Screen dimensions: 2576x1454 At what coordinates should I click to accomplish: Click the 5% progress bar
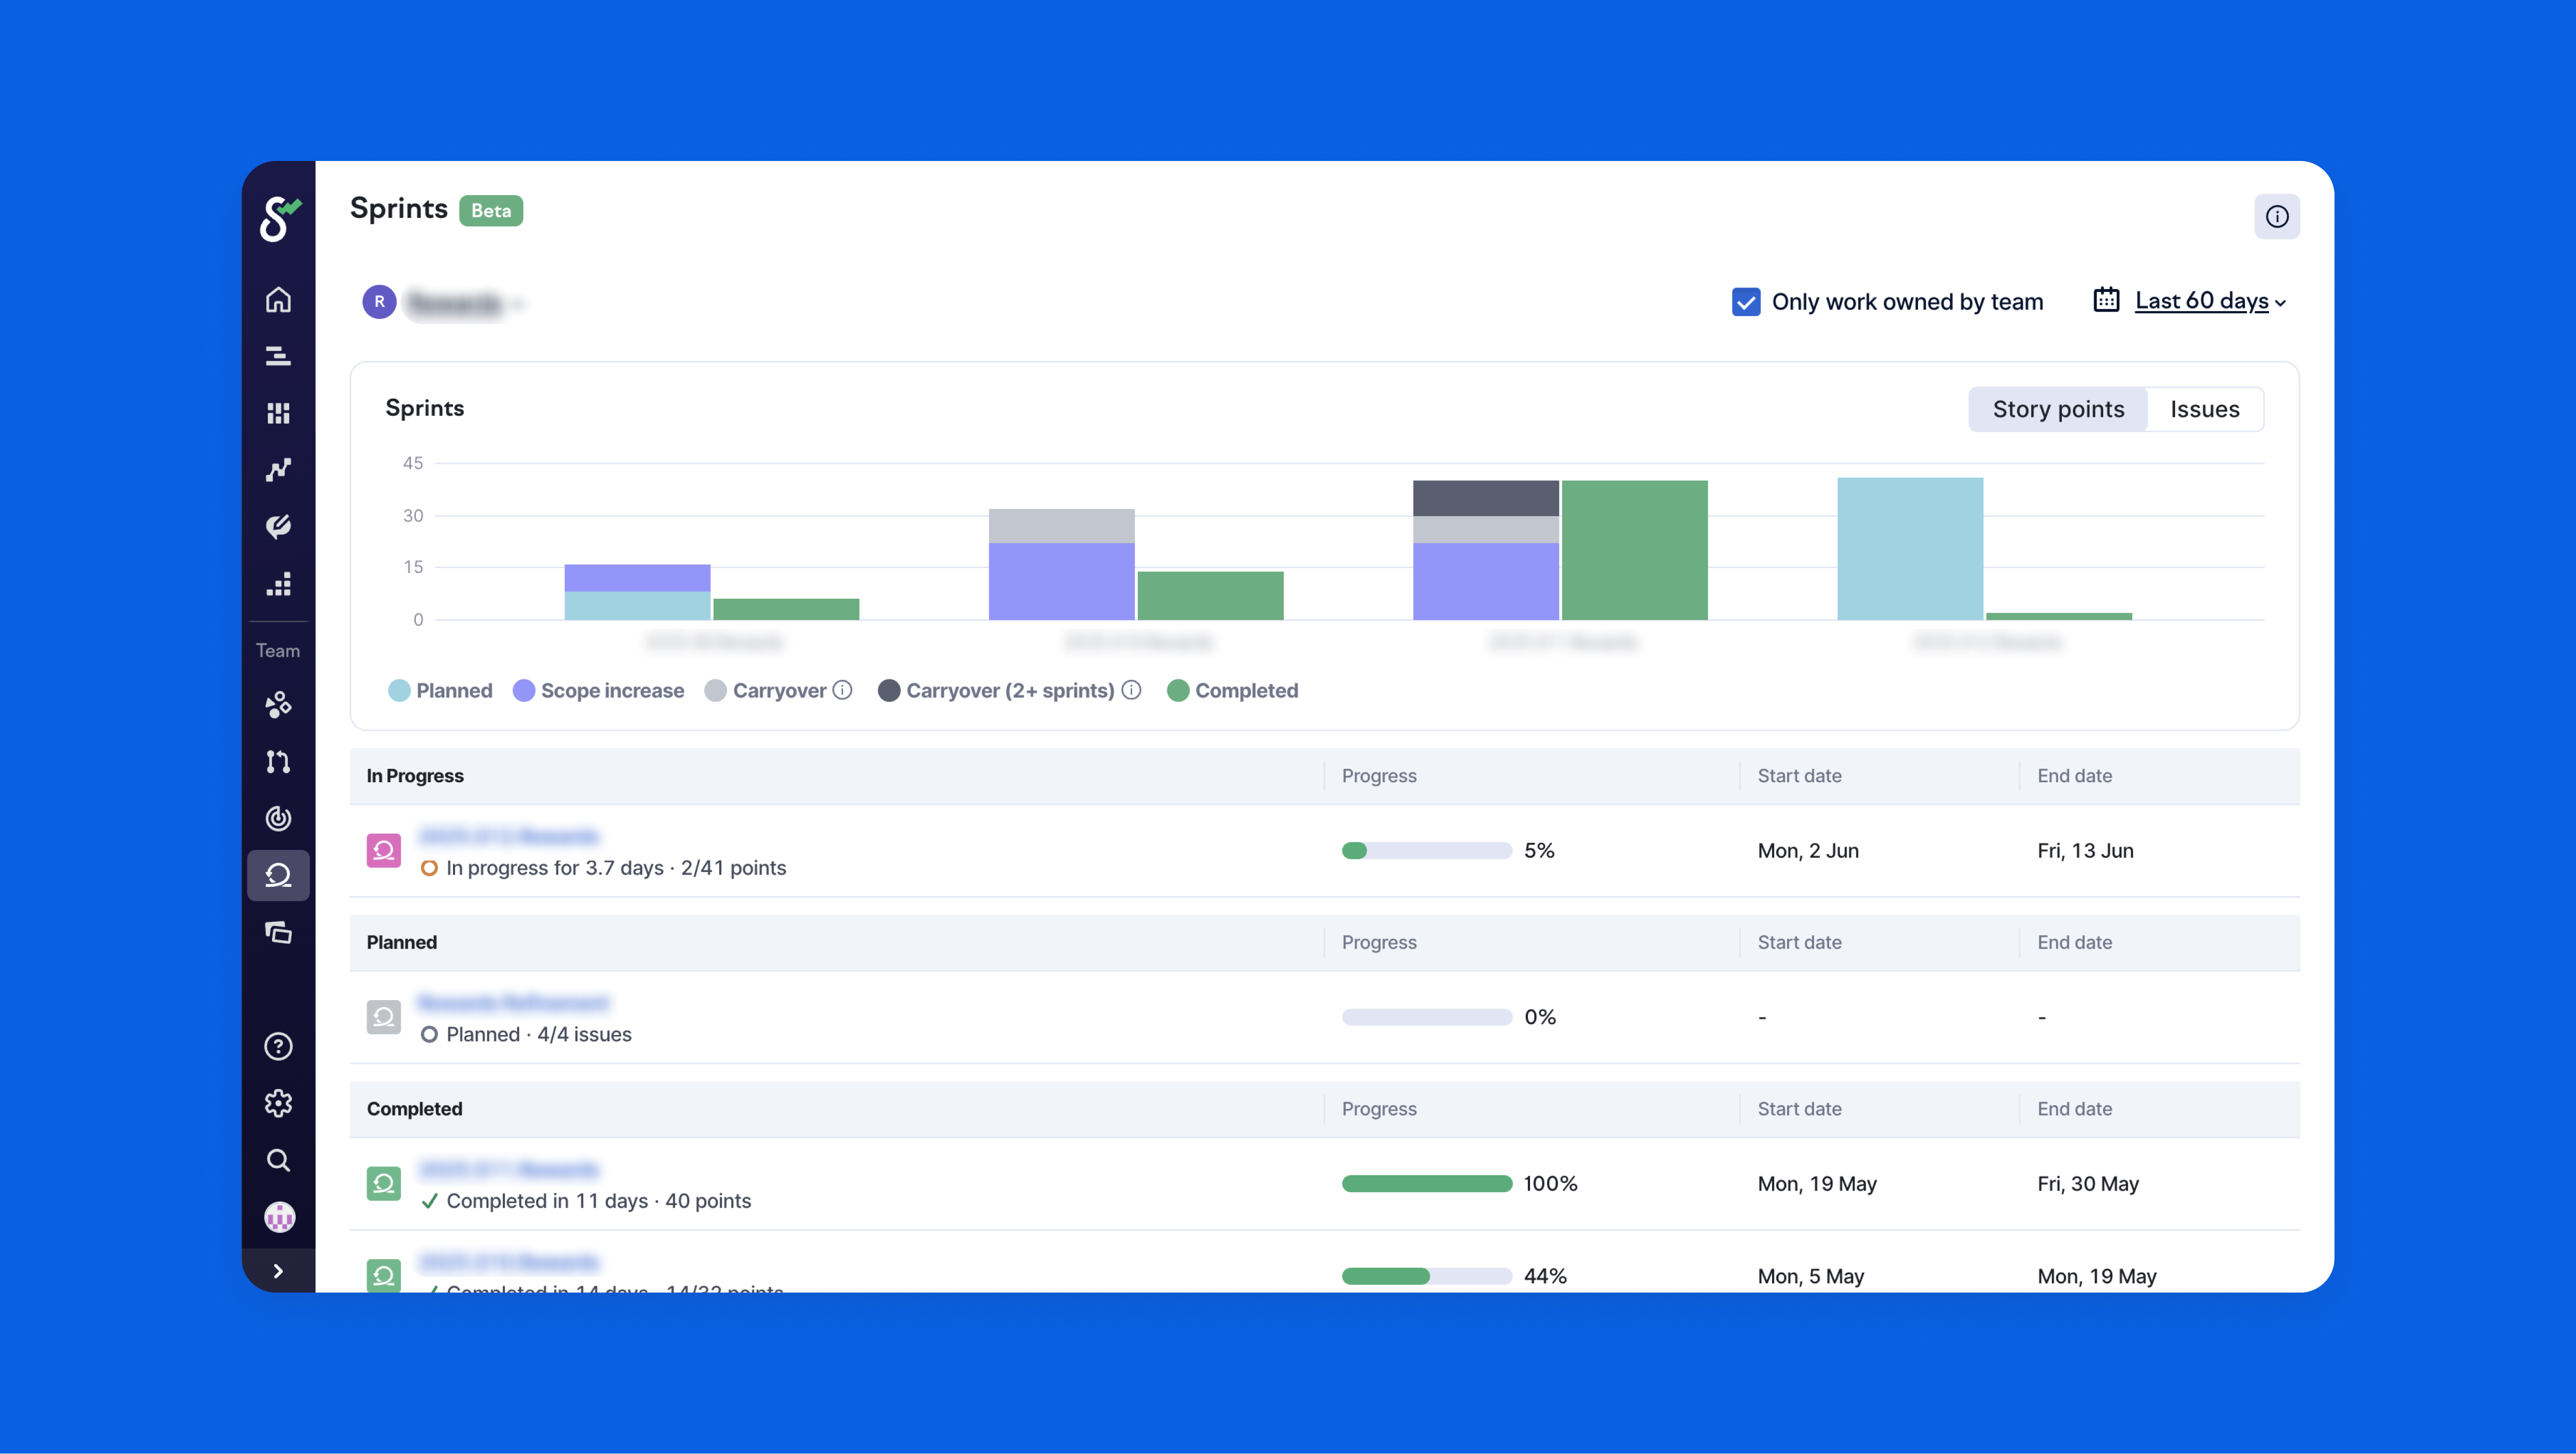tap(1426, 851)
